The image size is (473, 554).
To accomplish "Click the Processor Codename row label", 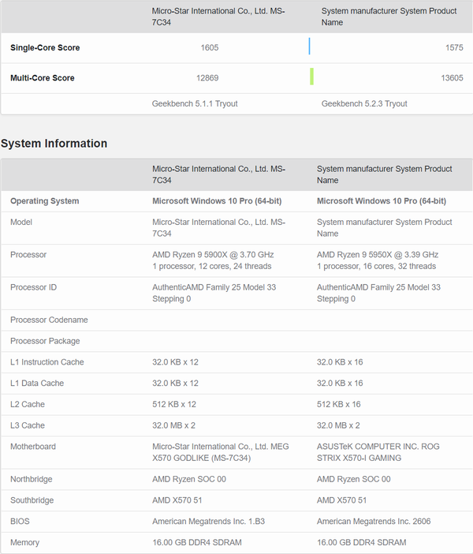I will click(49, 320).
